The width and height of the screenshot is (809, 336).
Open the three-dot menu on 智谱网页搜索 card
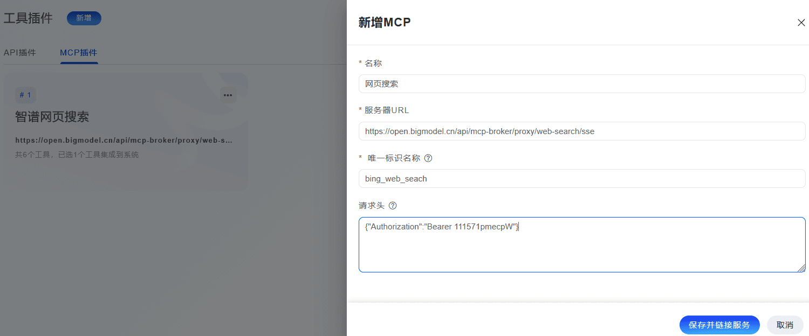point(228,95)
